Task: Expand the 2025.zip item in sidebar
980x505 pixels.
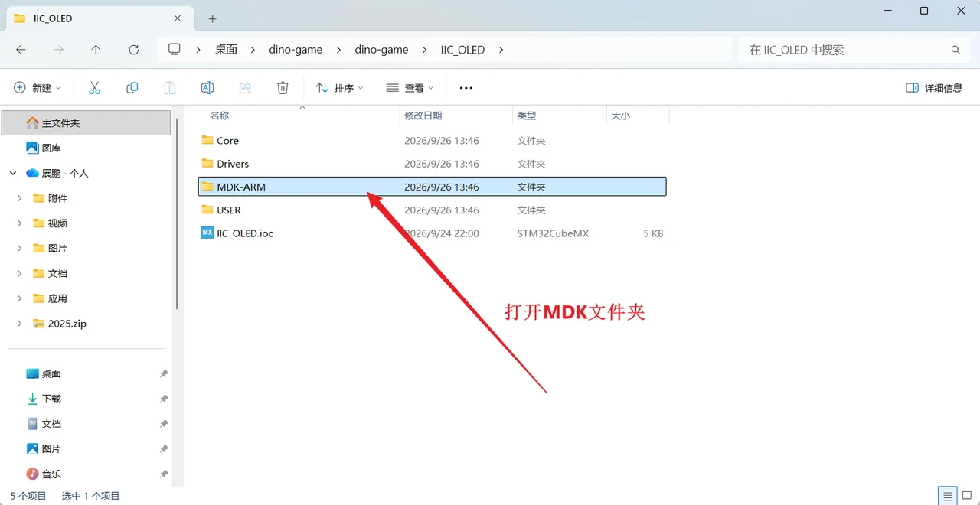Action: click(x=19, y=324)
